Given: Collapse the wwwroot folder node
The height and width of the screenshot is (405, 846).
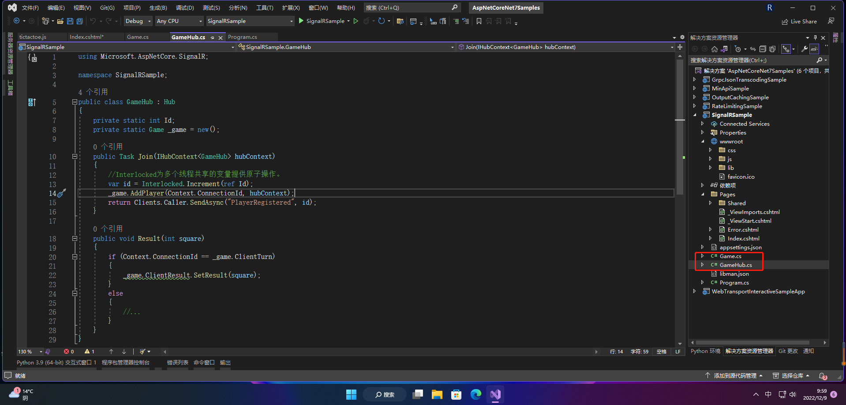Looking at the screenshot, I should [x=703, y=142].
